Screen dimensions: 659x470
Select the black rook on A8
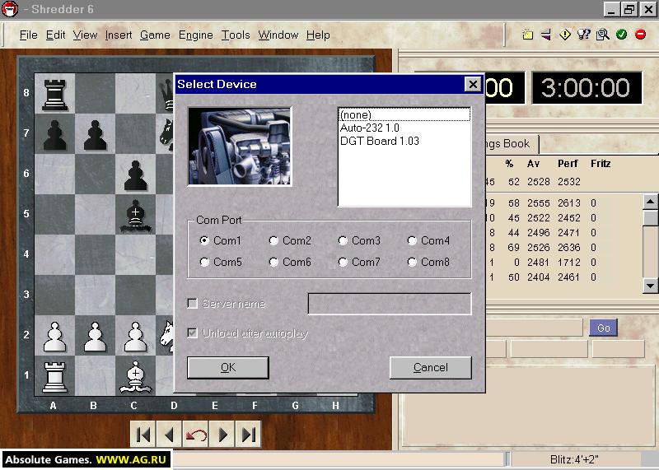click(x=54, y=95)
